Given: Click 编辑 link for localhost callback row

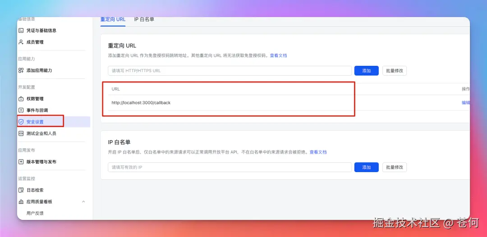Looking at the screenshot, I should [465, 103].
